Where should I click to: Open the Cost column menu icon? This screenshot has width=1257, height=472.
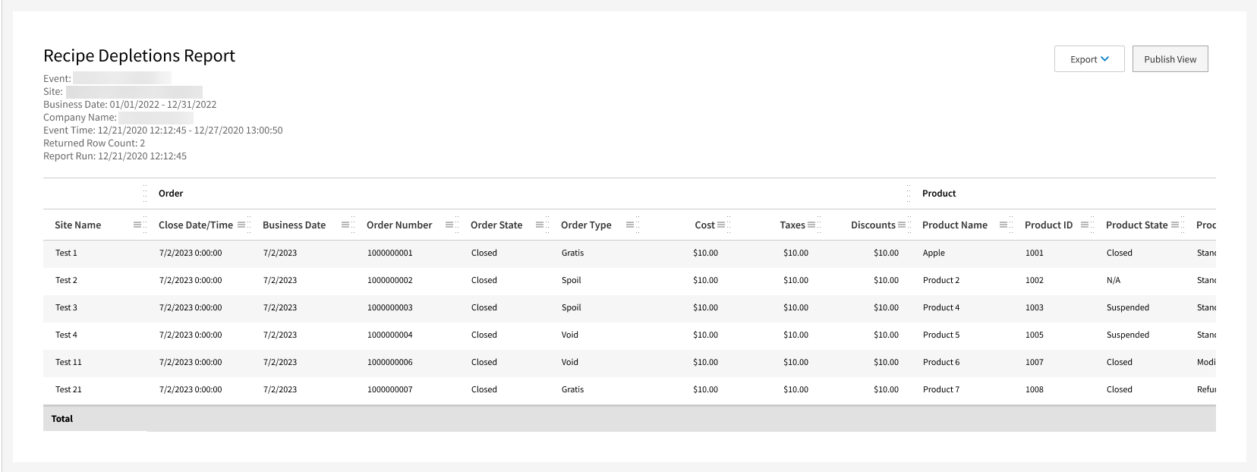click(721, 225)
